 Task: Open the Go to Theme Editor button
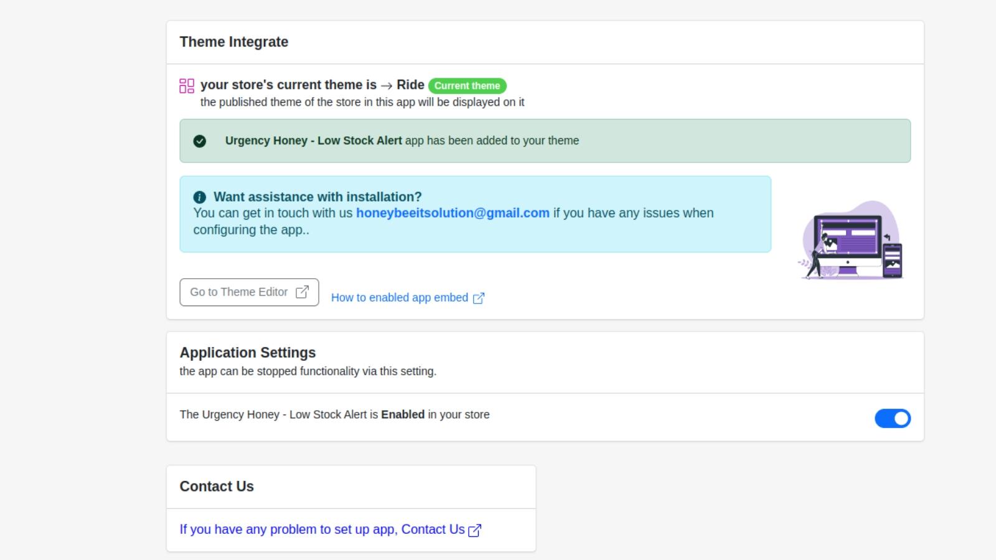[249, 292]
